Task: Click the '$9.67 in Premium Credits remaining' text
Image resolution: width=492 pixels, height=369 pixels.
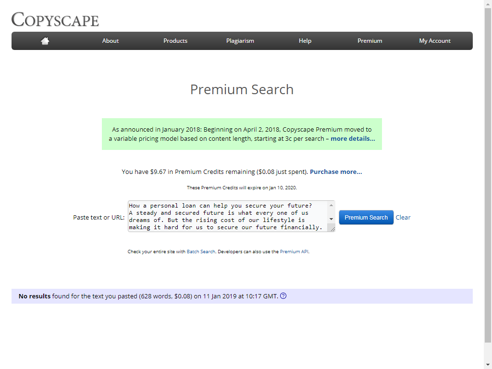Action: 203,172
